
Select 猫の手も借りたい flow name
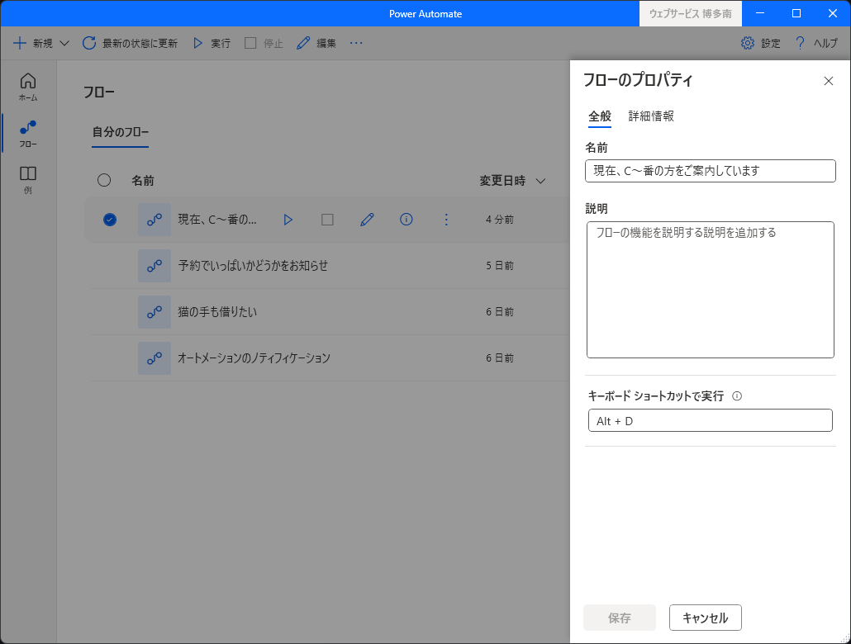pyautogui.click(x=217, y=312)
